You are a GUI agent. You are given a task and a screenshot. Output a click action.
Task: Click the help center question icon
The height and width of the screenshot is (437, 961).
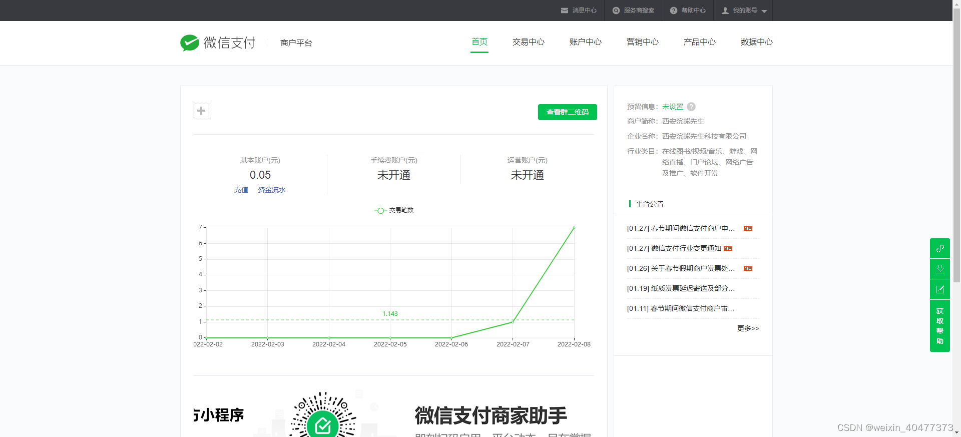tap(674, 11)
